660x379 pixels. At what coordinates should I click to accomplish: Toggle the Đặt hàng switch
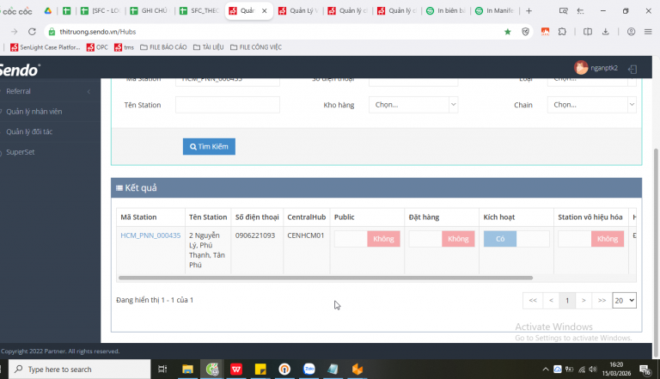pyautogui.click(x=442, y=239)
